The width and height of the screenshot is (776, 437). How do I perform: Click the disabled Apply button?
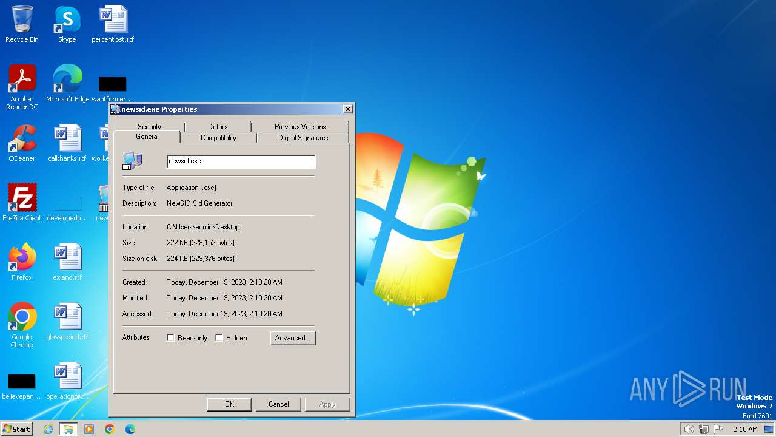click(327, 404)
